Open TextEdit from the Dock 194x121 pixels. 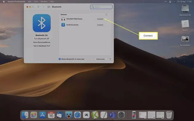pyautogui.click(x=104, y=115)
